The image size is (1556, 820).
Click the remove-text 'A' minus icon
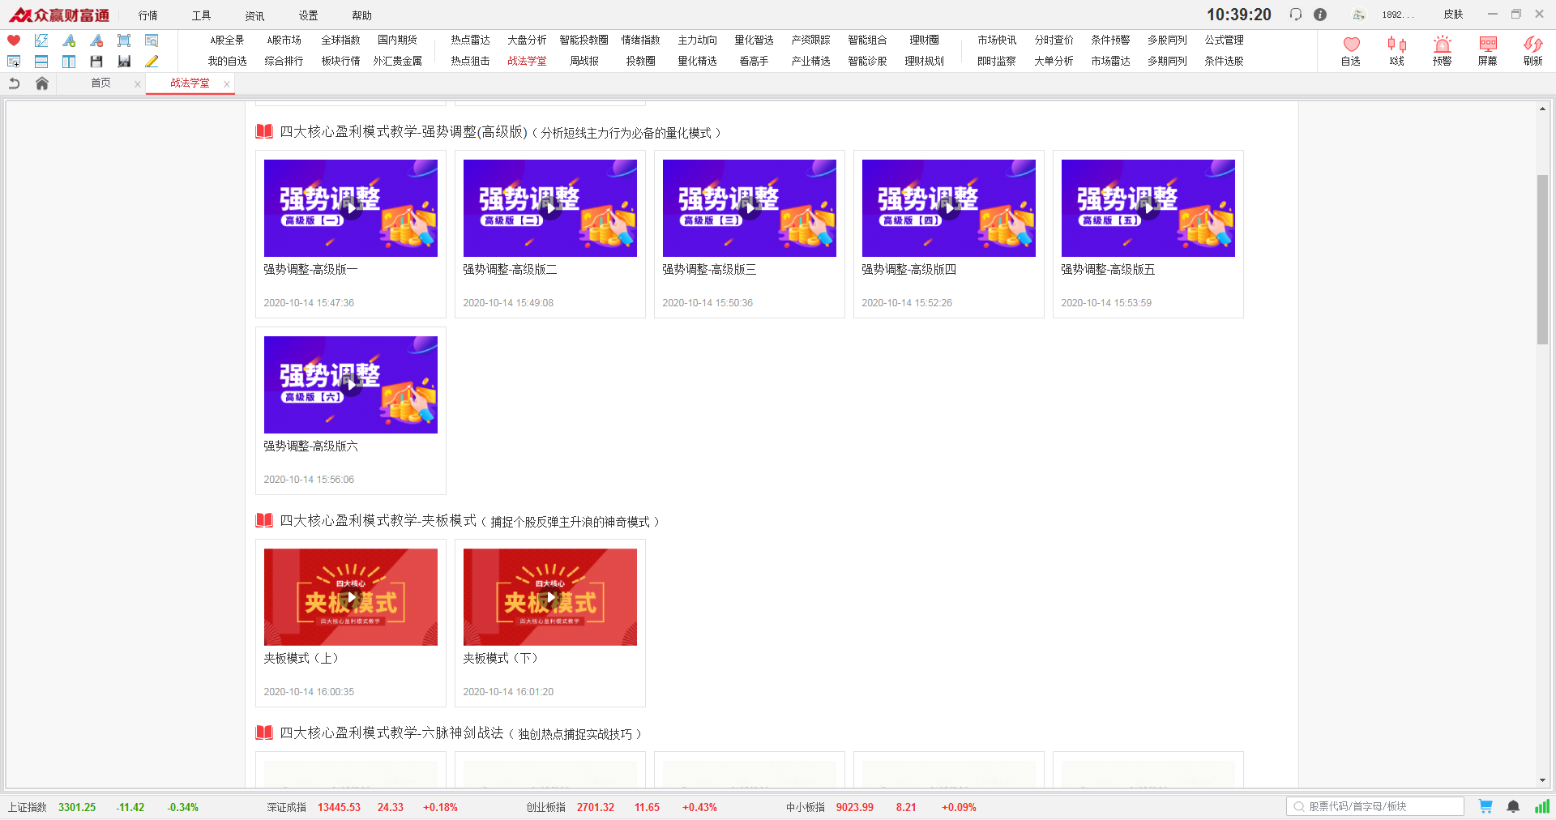pyautogui.click(x=96, y=41)
